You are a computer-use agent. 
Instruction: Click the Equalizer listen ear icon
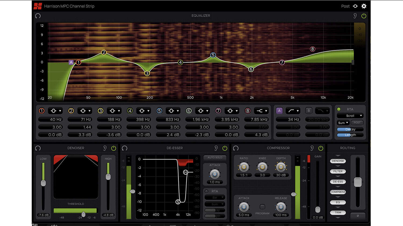click(x=355, y=16)
